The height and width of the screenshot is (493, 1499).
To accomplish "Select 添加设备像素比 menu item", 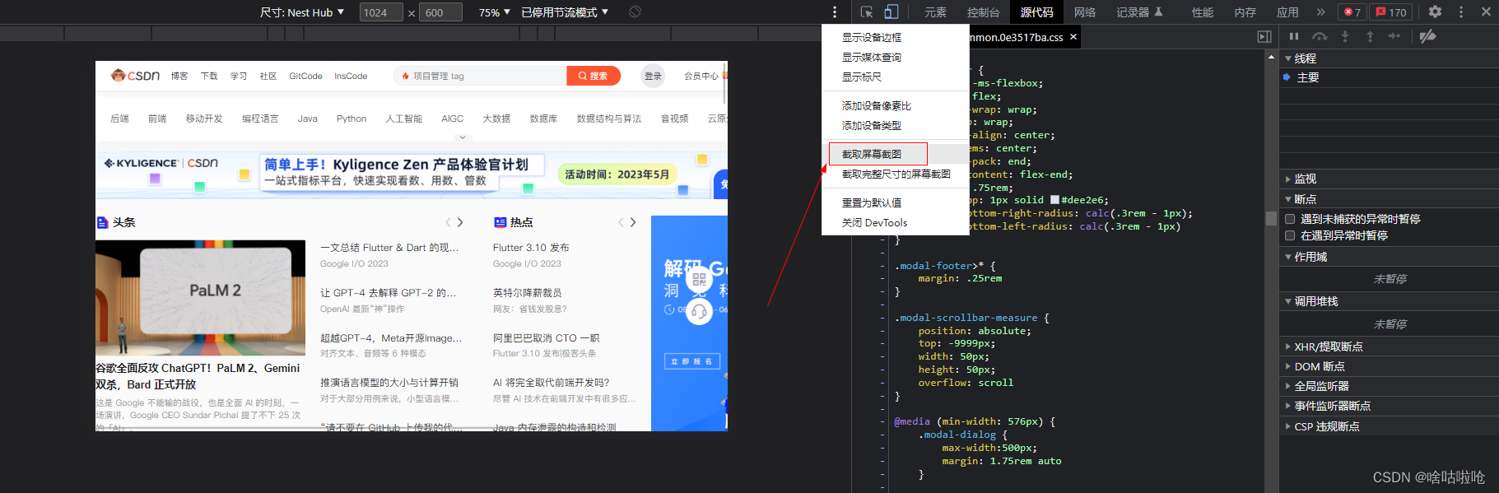I will coord(896,105).
